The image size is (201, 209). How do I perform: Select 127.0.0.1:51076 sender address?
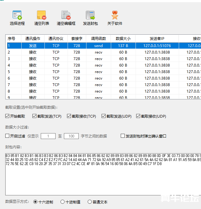157,46
